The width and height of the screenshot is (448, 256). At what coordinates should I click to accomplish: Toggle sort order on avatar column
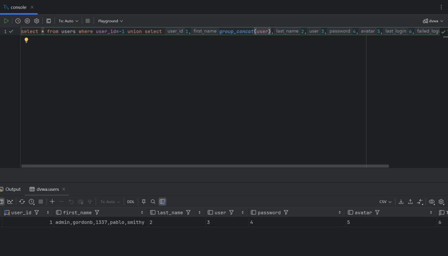(x=431, y=213)
